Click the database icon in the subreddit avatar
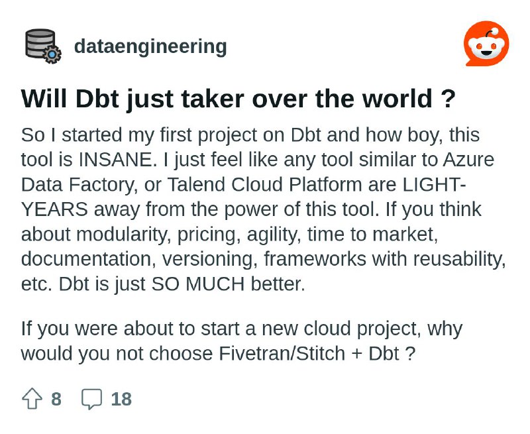Viewport: 530px width, 434px height. [x=38, y=40]
